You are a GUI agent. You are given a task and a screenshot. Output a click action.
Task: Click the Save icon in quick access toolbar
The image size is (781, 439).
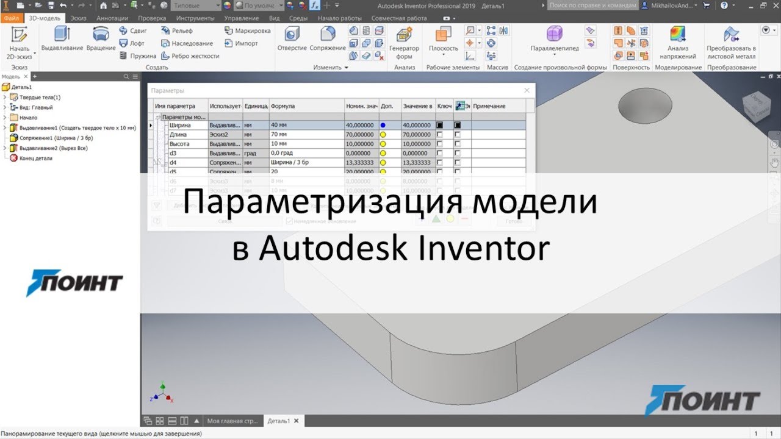[x=51, y=5]
